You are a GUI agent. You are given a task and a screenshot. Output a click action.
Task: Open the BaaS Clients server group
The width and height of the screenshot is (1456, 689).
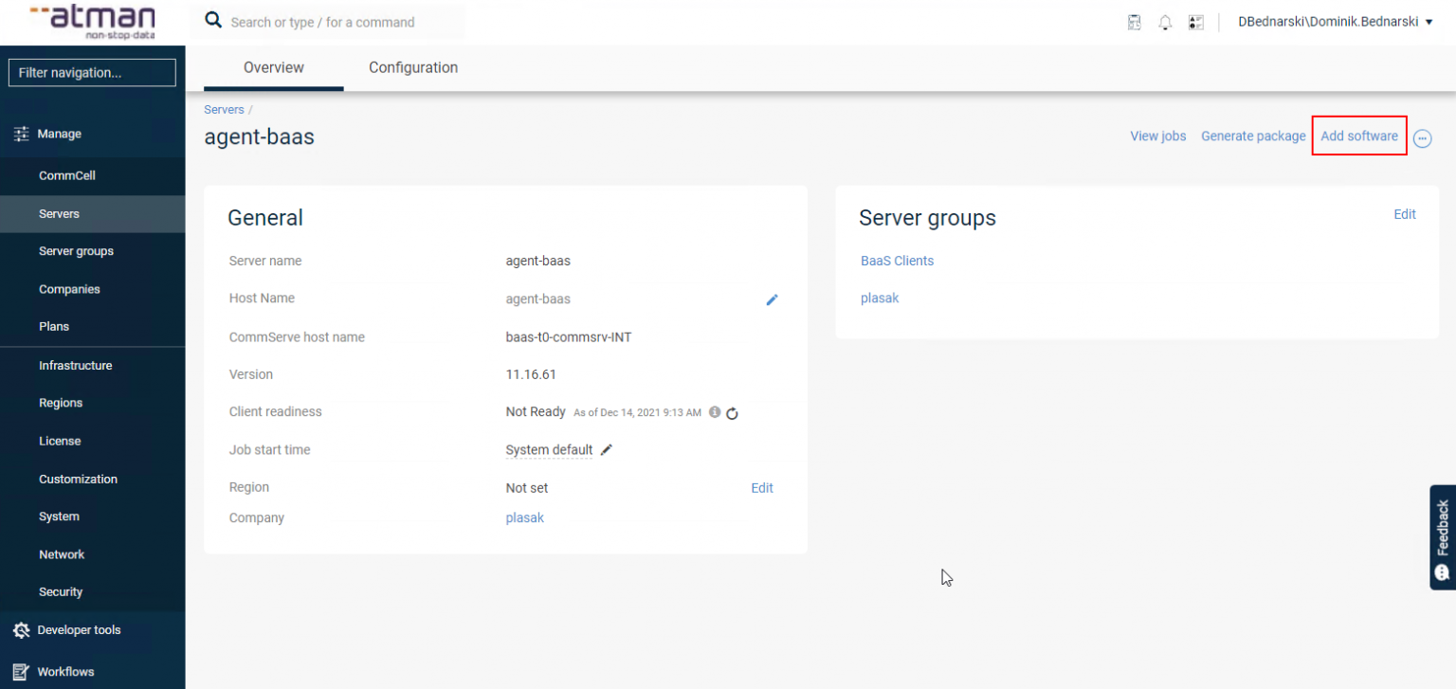pyautogui.click(x=897, y=262)
